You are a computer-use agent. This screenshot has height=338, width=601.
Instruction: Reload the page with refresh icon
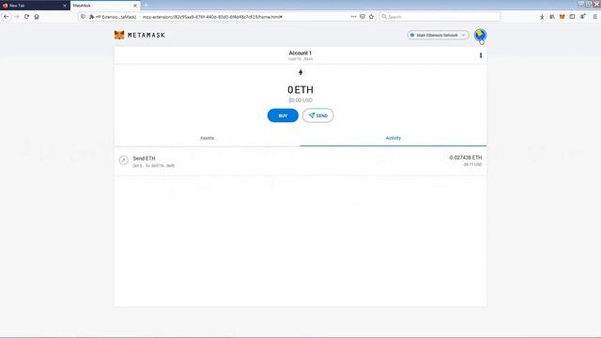26,17
